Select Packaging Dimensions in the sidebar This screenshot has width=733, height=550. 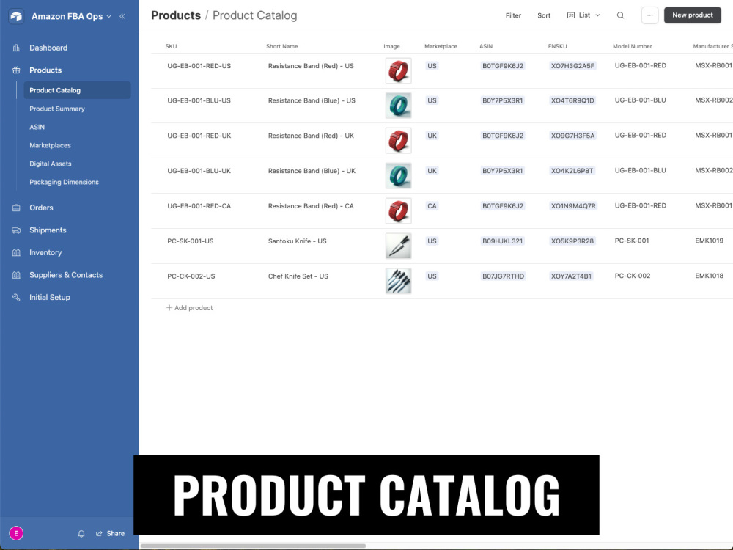(x=64, y=182)
